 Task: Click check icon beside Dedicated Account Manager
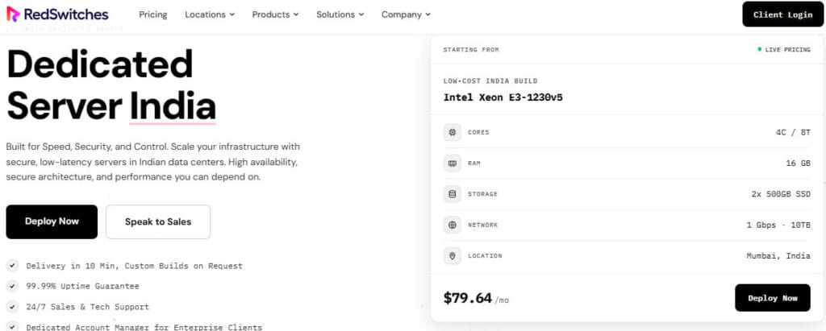coord(12,327)
